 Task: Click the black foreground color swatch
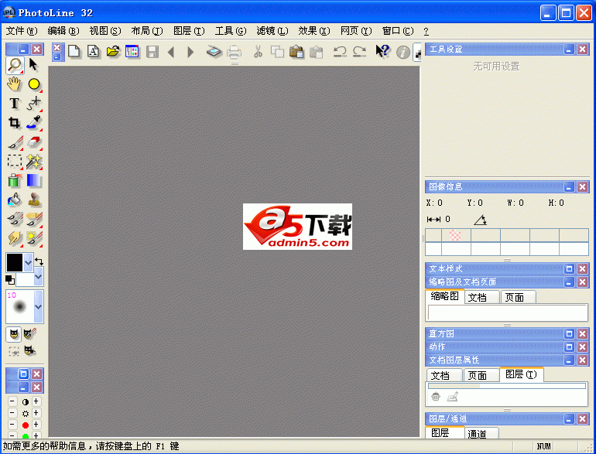pos(15,262)
